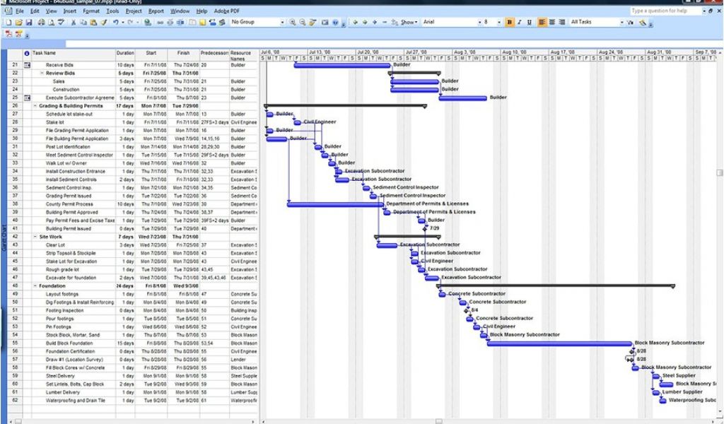This screenshot has height=424, width=724.
Task: Click the Print icon in toolbar
Action: 41,22
